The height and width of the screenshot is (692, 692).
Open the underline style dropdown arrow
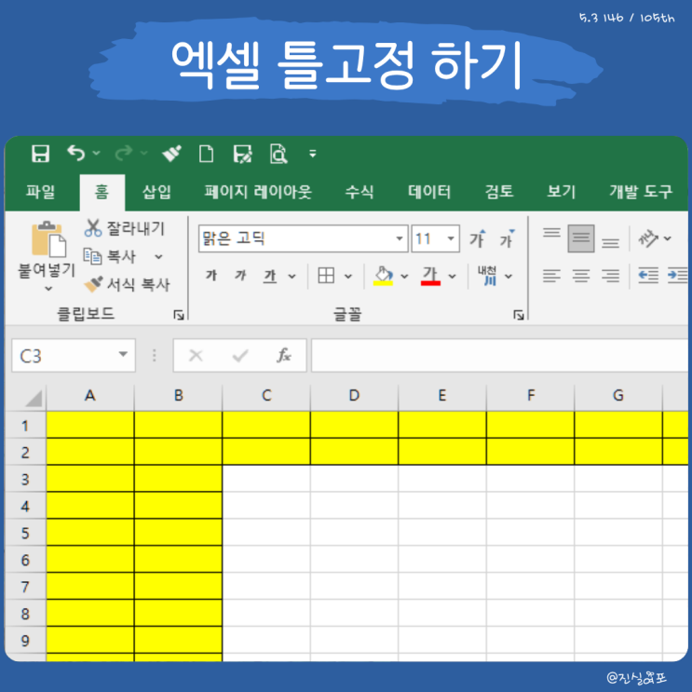tap(292, 277)
